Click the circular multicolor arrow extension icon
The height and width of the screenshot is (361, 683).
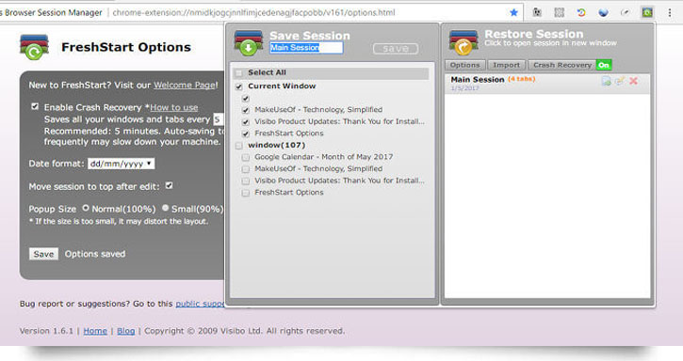click(x=581, y=12)
